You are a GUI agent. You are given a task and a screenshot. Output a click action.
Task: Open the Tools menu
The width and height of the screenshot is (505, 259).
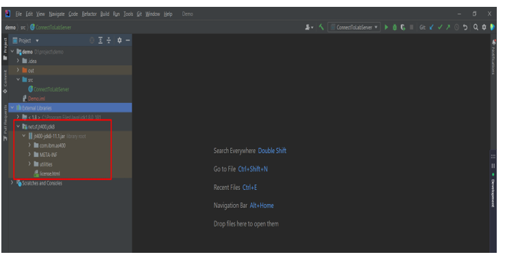128,14
